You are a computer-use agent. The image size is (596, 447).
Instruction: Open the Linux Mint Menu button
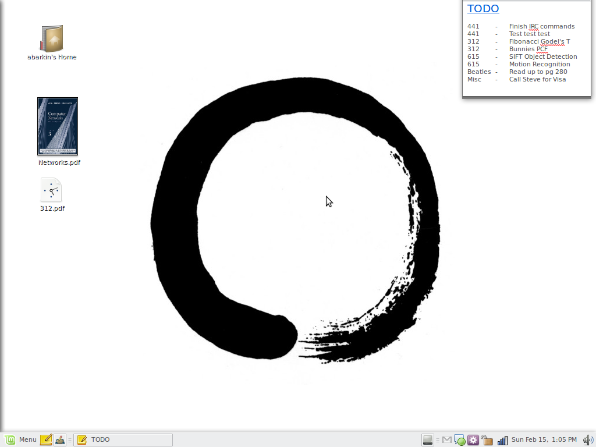click(x=20, y=439)
